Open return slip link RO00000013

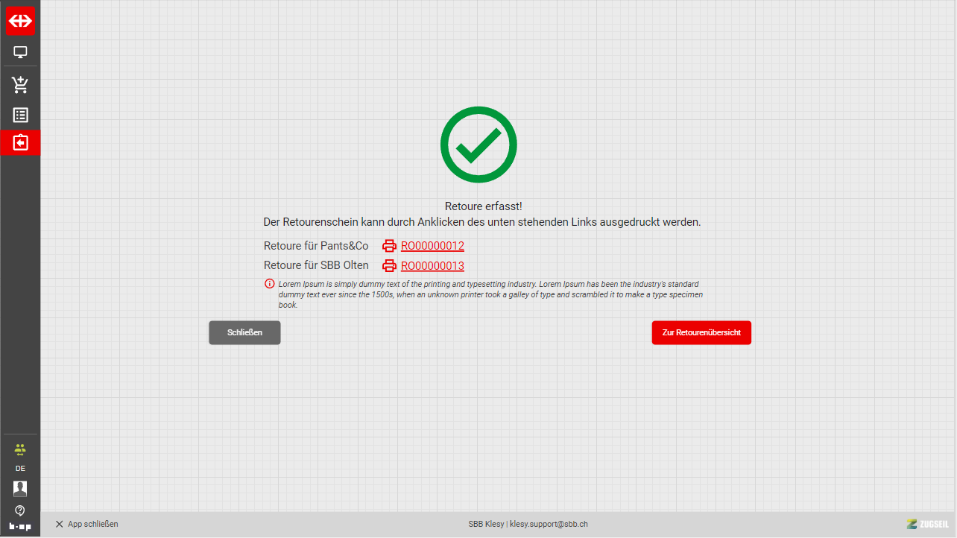432,266
